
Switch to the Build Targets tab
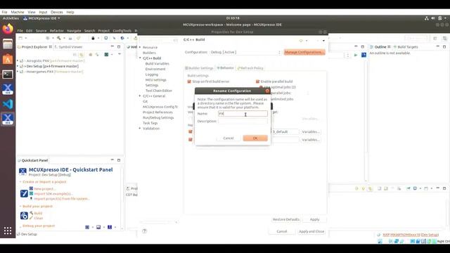[406, 47]
